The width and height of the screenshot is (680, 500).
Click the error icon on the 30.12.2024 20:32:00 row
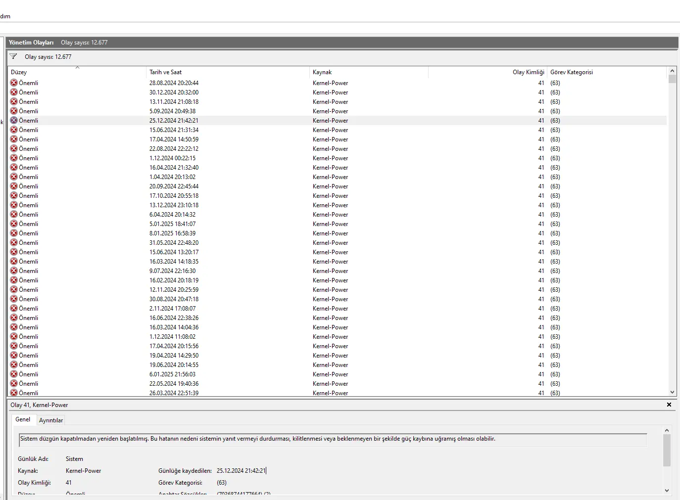[x=14, y=92]
